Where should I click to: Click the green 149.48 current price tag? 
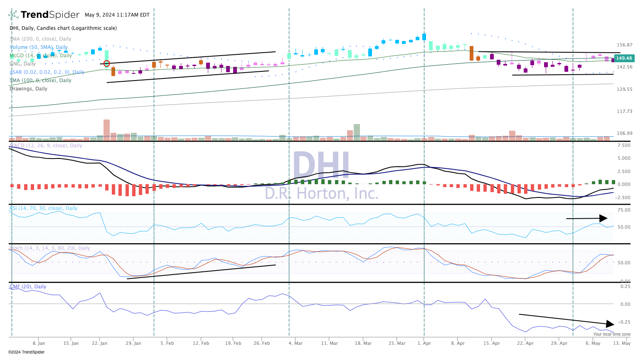[624, 59]
